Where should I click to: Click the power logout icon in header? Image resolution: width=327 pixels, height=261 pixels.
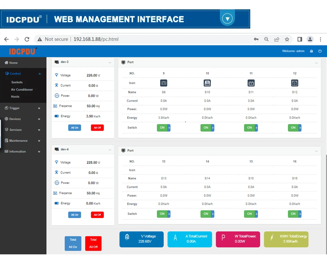pos(320,51)
